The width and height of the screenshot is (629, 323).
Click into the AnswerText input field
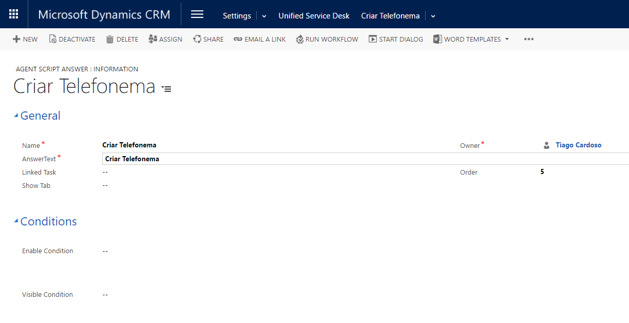click(359, 159)
